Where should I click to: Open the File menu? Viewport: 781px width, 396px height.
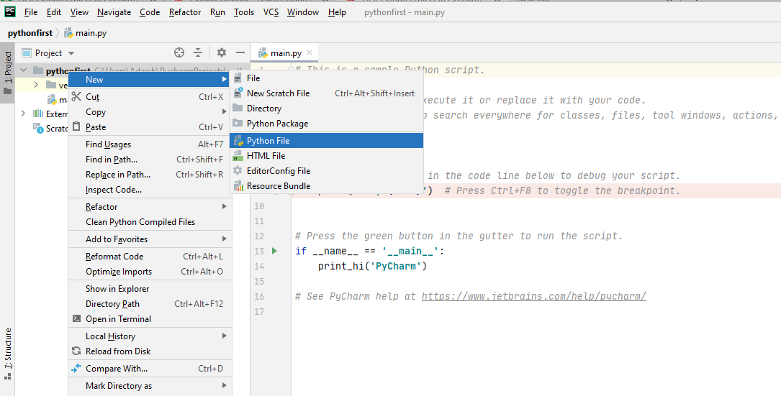(x=31, y=12)
